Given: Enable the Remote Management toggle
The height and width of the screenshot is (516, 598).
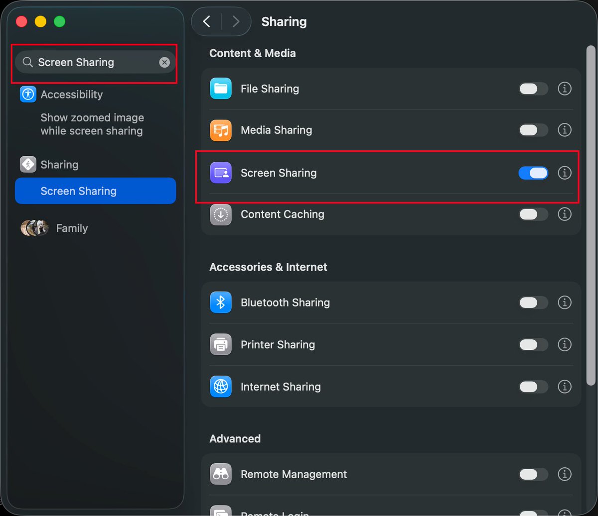Looking at the screenshot, I should (533, 474).
